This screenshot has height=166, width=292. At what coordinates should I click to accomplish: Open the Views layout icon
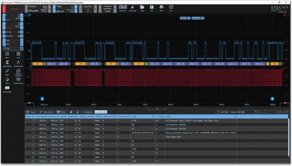coord(18,55)
